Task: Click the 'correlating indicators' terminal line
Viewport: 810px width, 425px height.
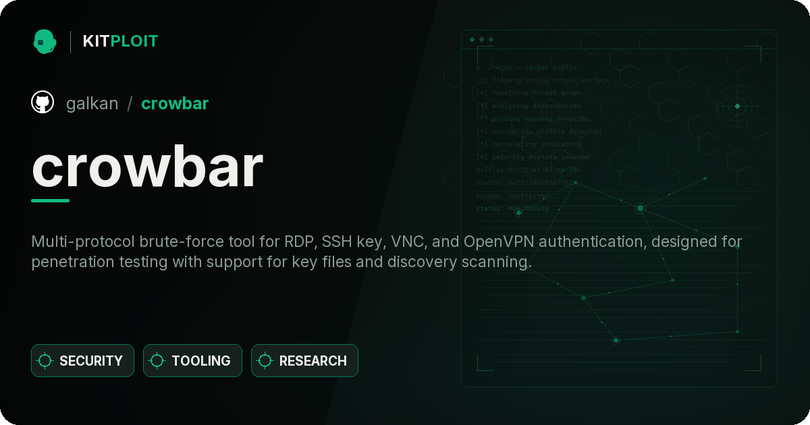Action: point(528,144)
